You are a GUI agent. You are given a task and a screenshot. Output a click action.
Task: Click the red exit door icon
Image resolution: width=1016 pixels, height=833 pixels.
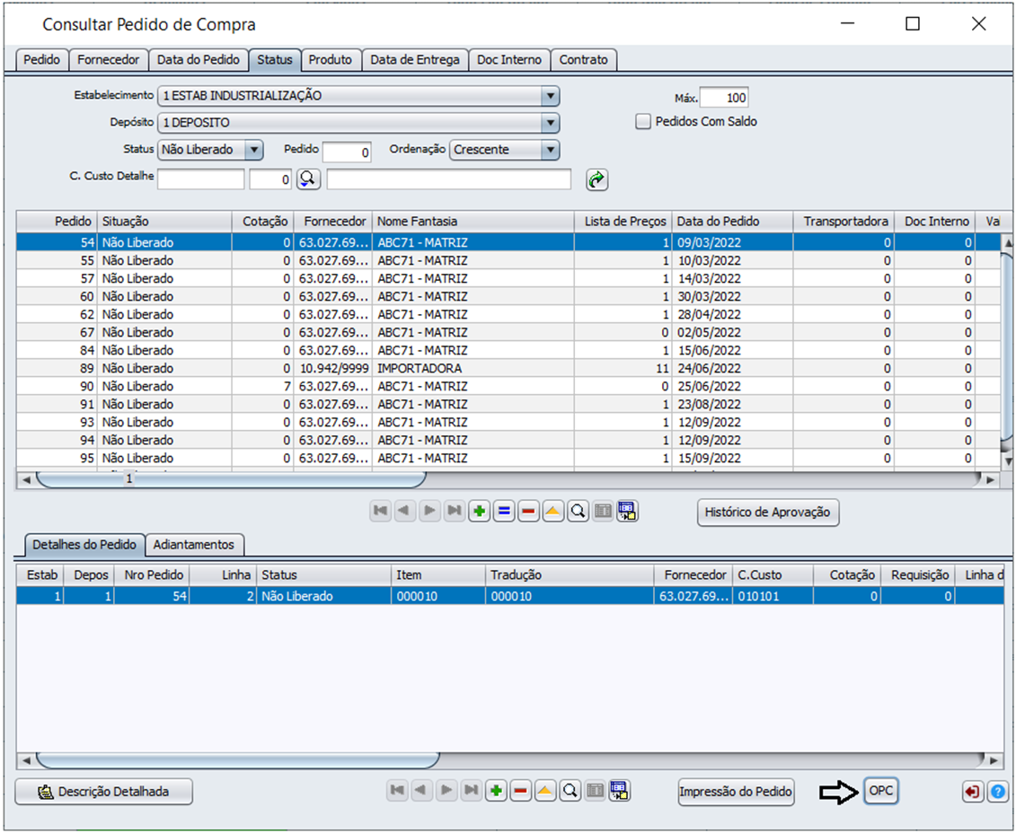click(973, 791)
